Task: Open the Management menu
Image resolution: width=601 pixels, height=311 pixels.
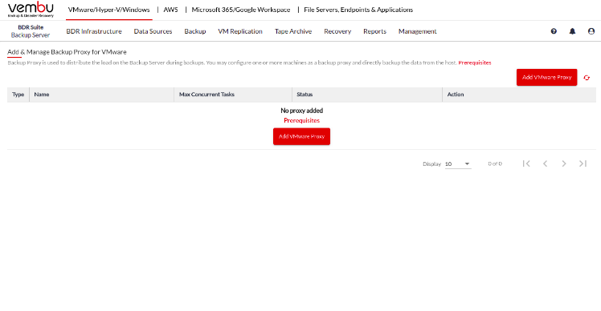Action: point(417,31)
